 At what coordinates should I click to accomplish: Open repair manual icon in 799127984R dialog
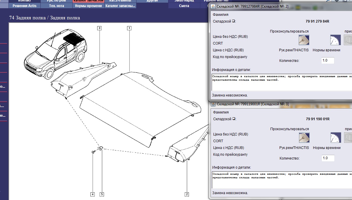point(304,40)
